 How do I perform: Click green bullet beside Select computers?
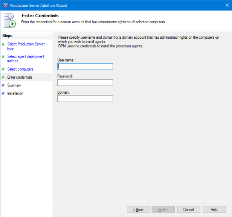[x=3, y=69]
